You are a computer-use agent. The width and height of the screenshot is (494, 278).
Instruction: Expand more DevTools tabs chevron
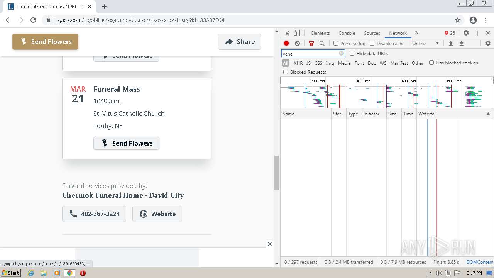pyautogui.click(x=416, y=33)
